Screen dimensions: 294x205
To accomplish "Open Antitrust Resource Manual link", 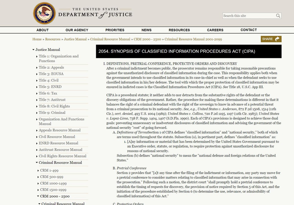I will (x=60, y=150).
